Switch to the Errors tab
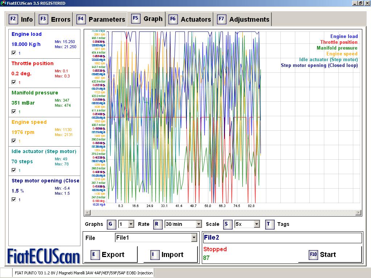371x278 pixels. (54, 19)
